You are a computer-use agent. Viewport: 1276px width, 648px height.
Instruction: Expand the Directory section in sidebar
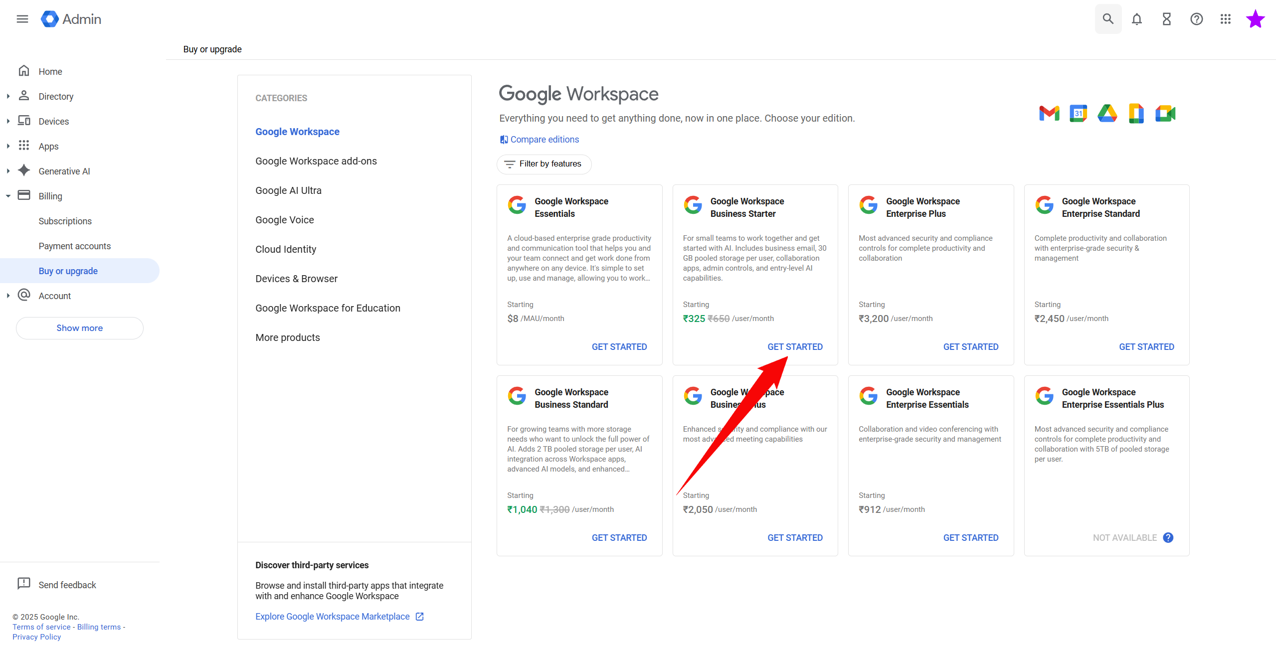point(8,96)
